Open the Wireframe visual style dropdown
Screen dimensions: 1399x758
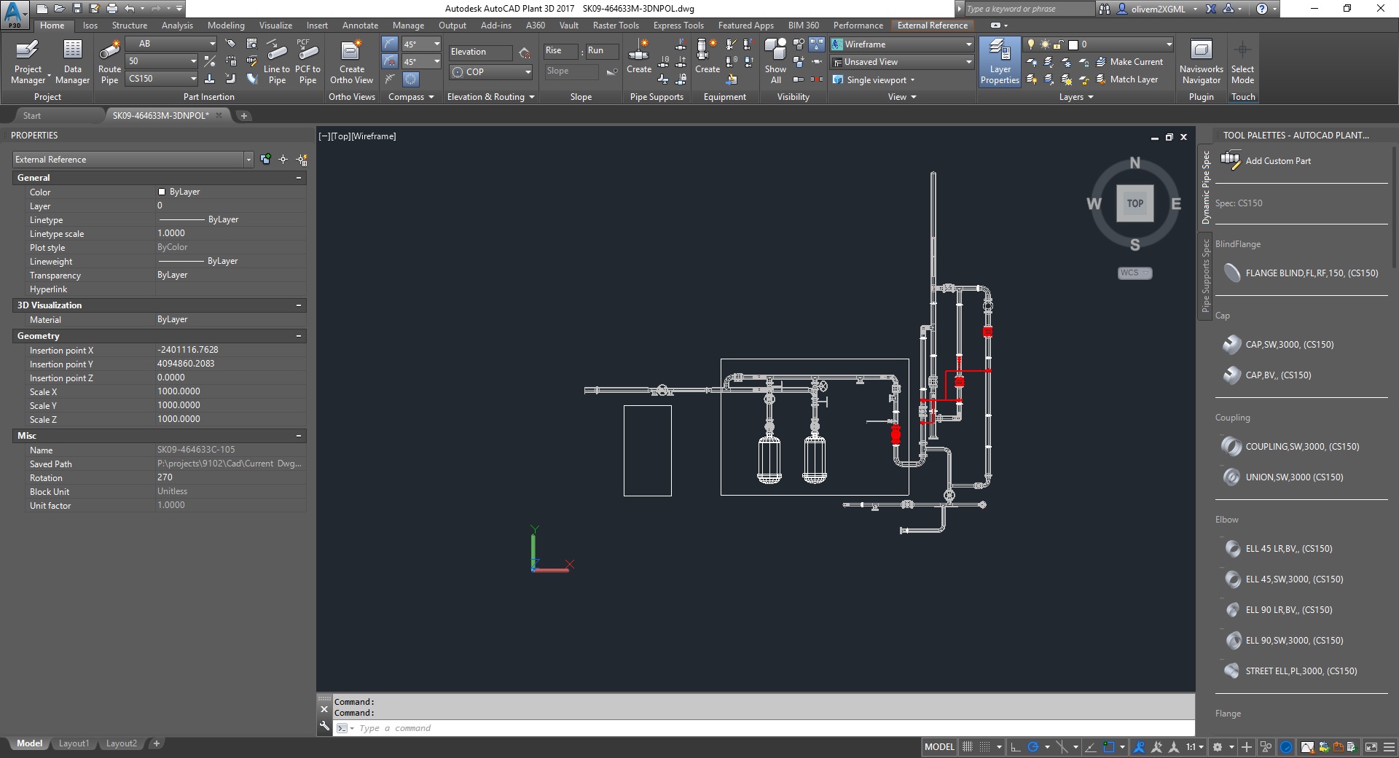901,44
